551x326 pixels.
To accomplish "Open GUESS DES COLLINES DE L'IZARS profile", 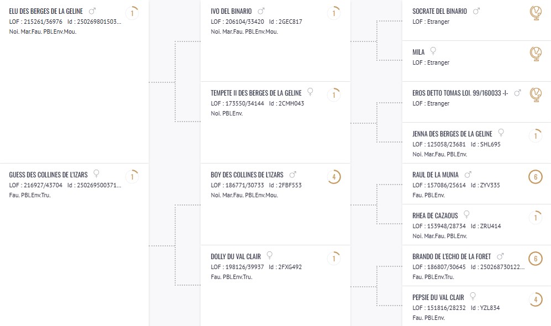I will tap(49, 175).
